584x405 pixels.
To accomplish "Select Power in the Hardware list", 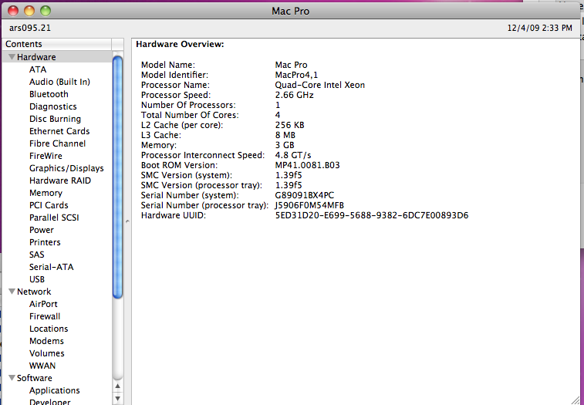I will 42,230.
